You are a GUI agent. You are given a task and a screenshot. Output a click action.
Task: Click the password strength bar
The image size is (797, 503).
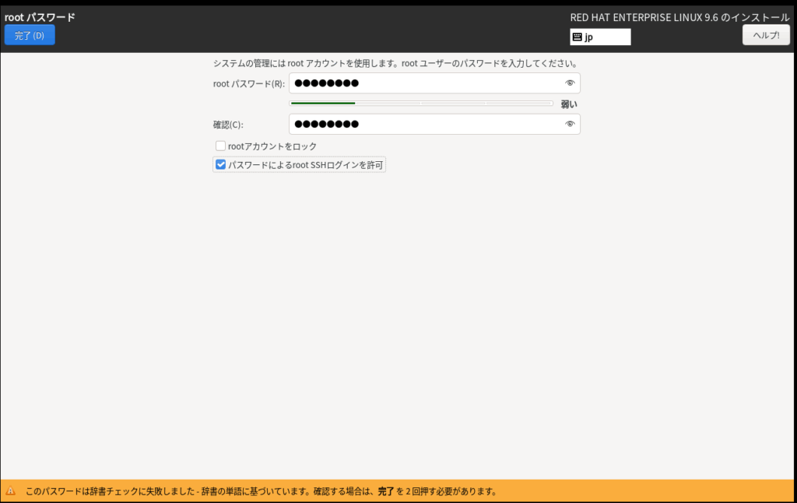421,103
